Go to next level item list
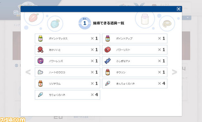This screenshot has height=122, width=202. 175,72
